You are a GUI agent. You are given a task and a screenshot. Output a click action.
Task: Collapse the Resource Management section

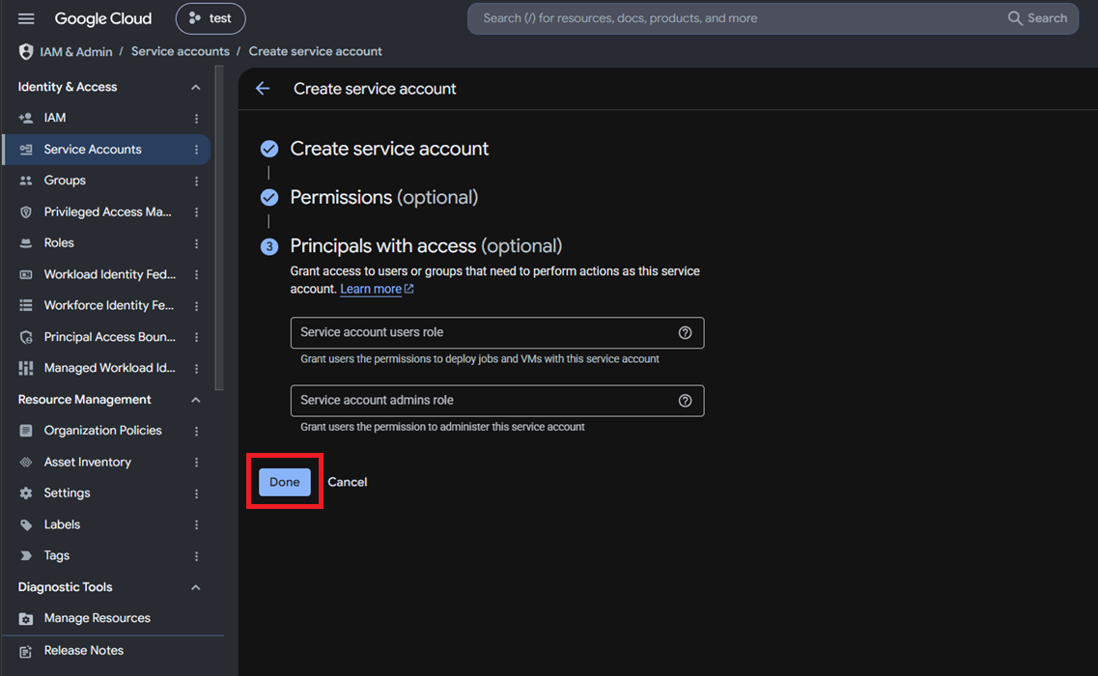coord(195,399)
